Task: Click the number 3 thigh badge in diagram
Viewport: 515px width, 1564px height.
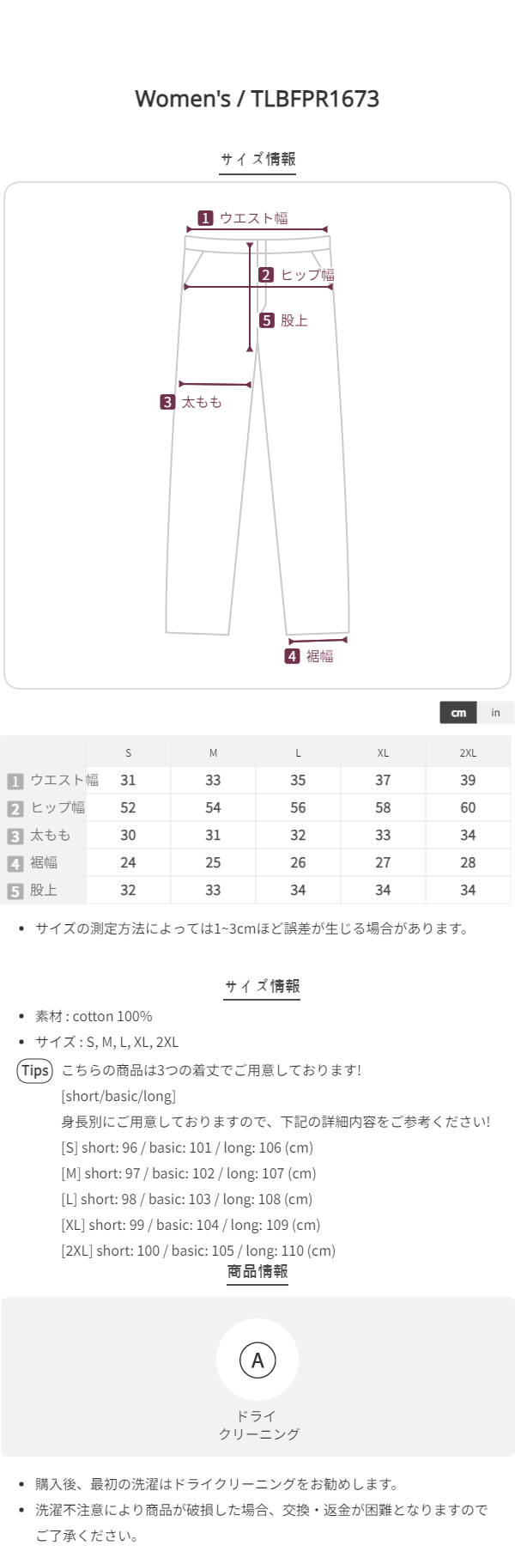Action: coord(167,402)
